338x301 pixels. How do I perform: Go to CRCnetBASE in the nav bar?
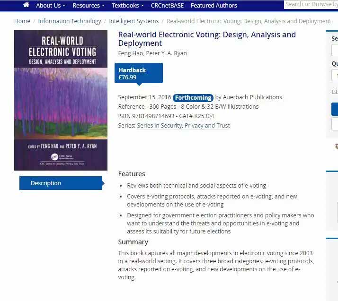tap(168, 6)
